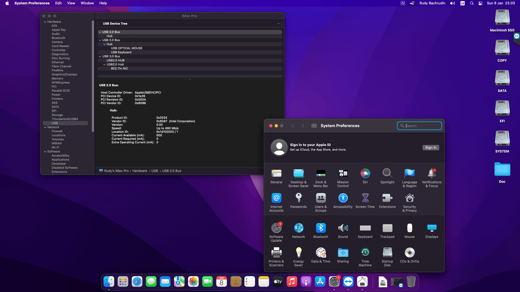Screen dimensions: 520x292
Task: Collapse the Hardware section in sidebar
Action: [45, 22]
